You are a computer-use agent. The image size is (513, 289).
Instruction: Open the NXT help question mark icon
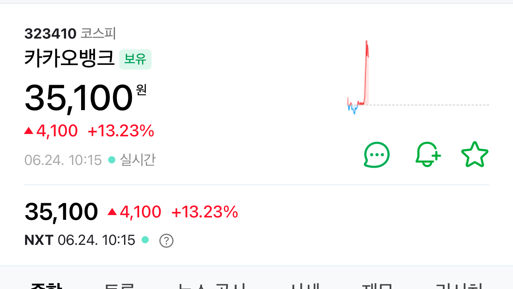click(166, 241)
